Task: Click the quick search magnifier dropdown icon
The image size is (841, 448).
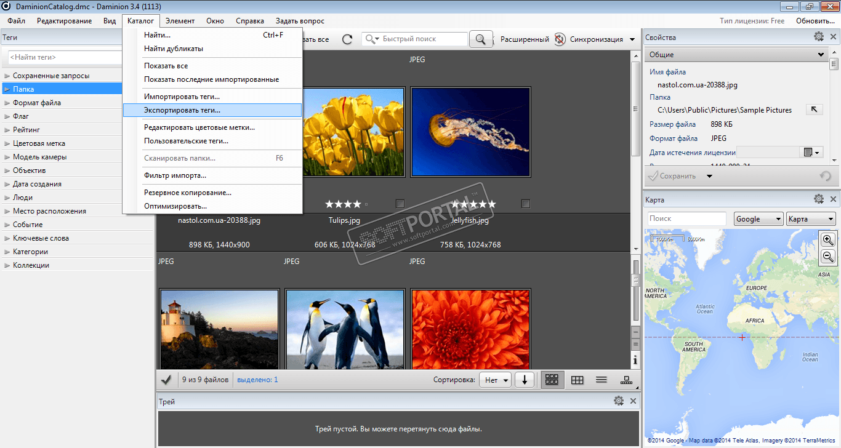Action: coord(372,39)
